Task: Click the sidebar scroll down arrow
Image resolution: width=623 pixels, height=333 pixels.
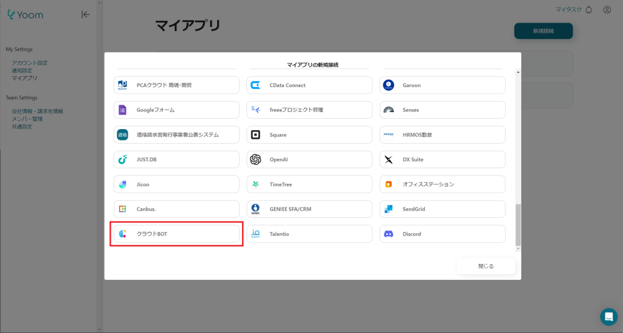Action: [x=99, y=329]
